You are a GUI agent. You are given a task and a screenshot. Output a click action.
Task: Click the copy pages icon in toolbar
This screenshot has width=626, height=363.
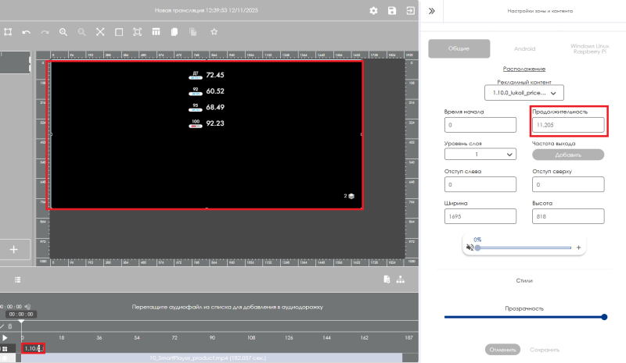click(174, 32)
